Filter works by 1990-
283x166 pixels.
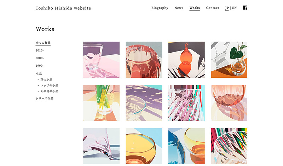click(x=40, y=66)
